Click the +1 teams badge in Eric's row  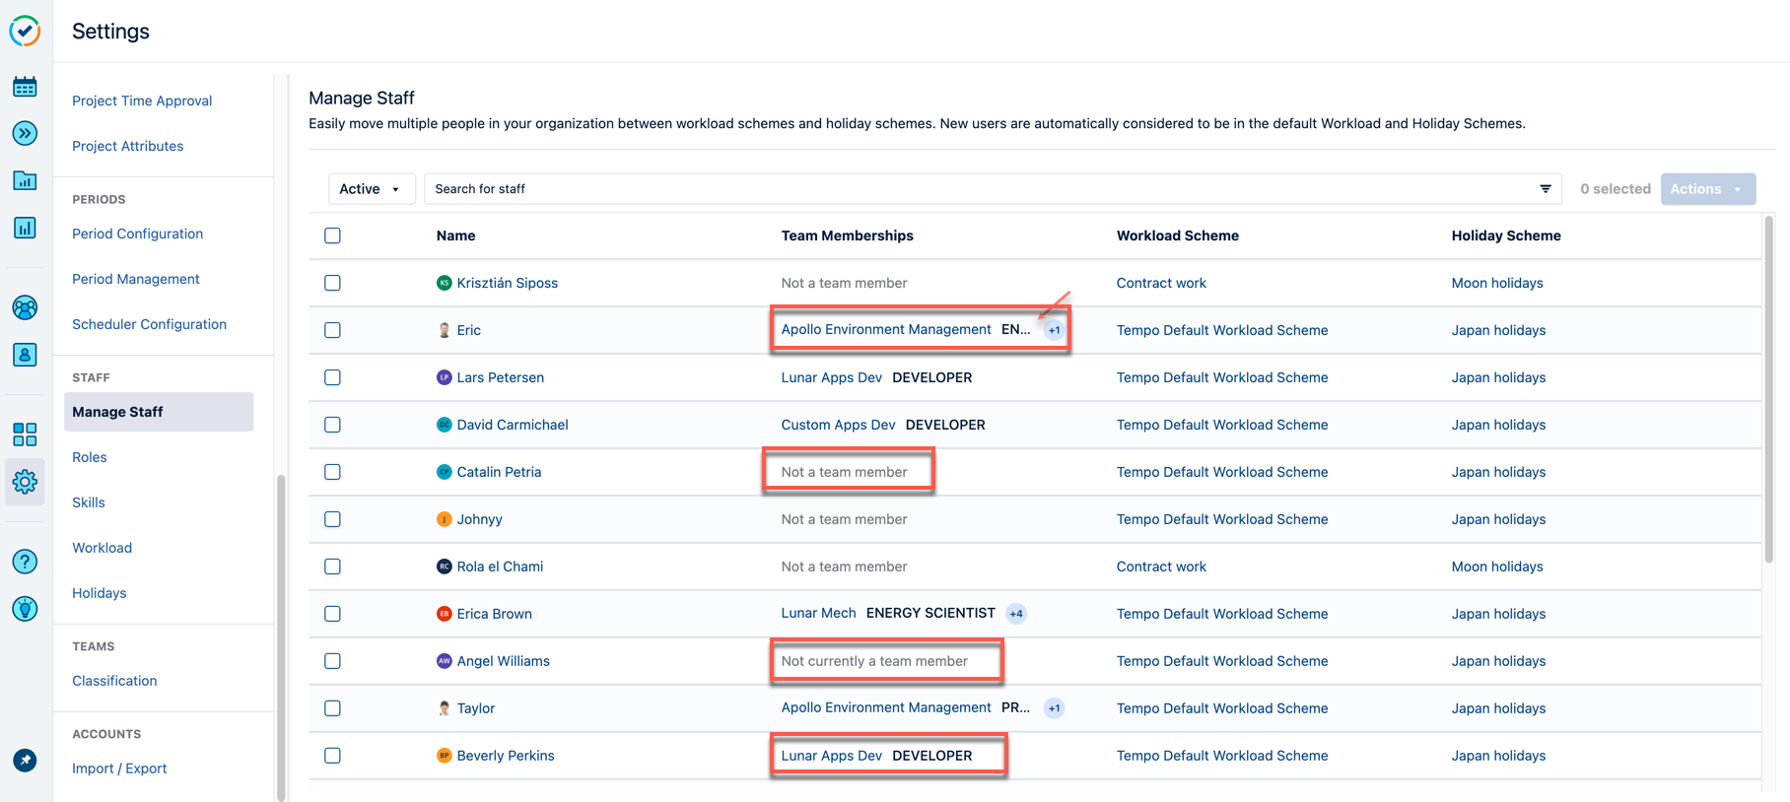pyautogui.click(x=1054, y=330)
